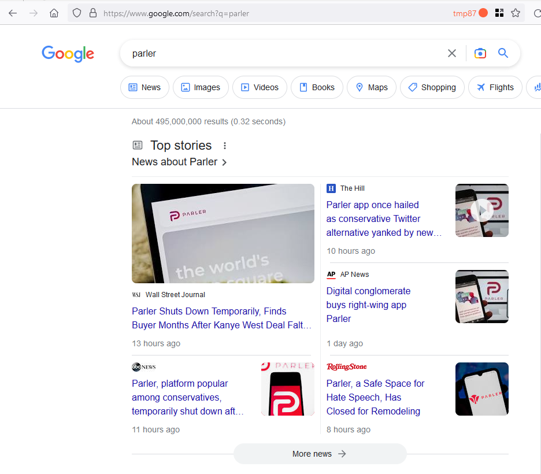Image resolution: width=541 pixels, height=474 pixels.
Task: Click the address bar URL
Action: click(x=176, y=13)
